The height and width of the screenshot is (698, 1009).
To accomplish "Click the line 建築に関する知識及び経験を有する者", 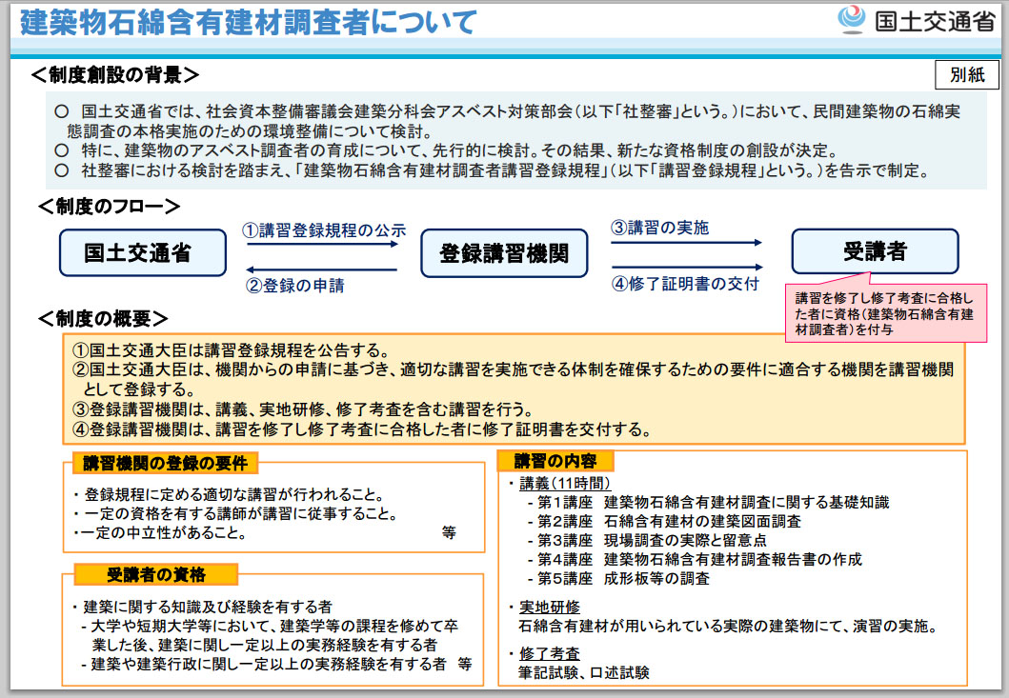I will pos(202,607).
